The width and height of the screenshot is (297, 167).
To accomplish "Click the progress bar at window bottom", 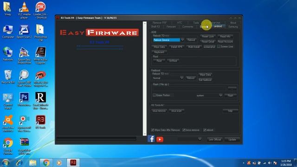I will pyautogui.click(x=96, y=139).
